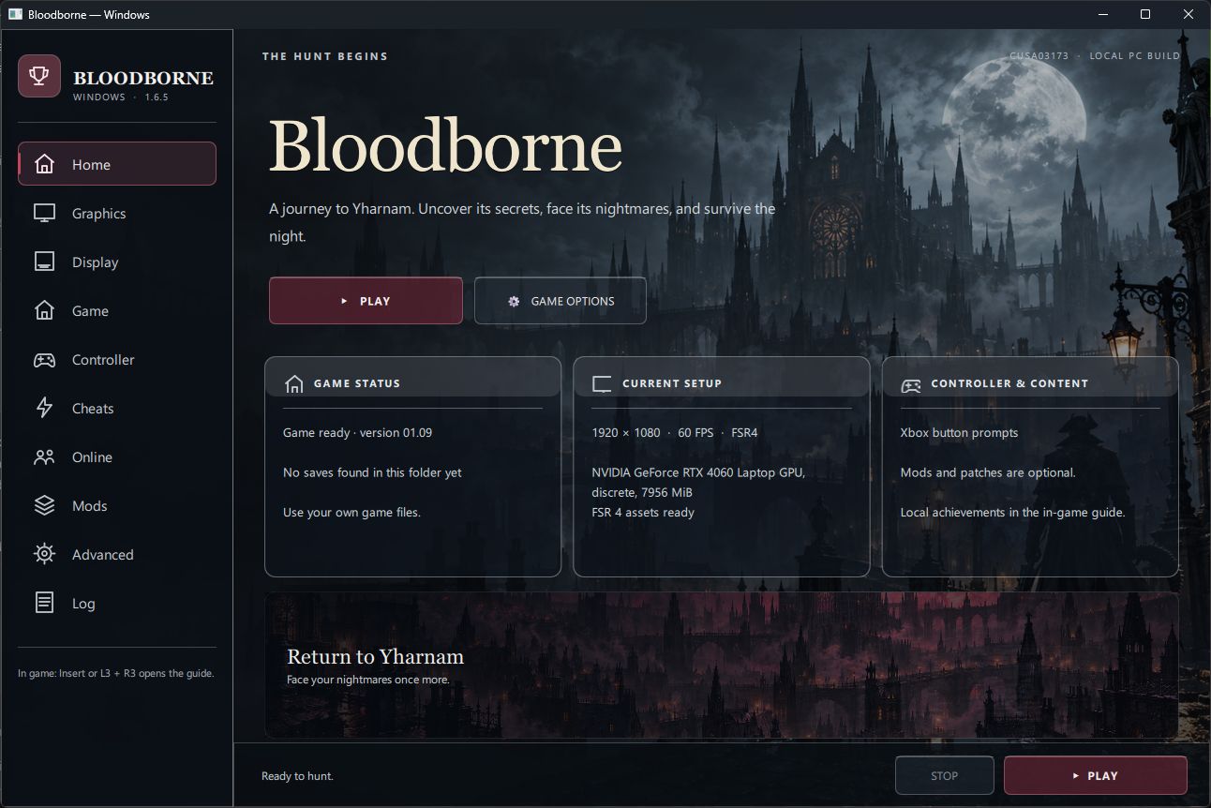
Task: View the Log section
Action: pos(117,603)
